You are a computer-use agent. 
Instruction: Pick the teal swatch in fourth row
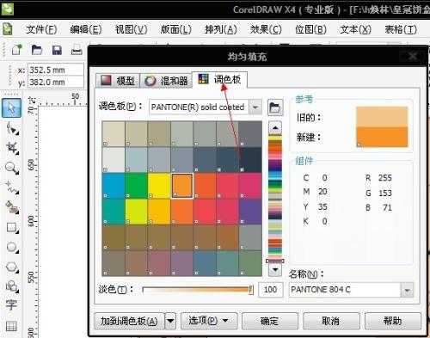[x=114, y=212]
